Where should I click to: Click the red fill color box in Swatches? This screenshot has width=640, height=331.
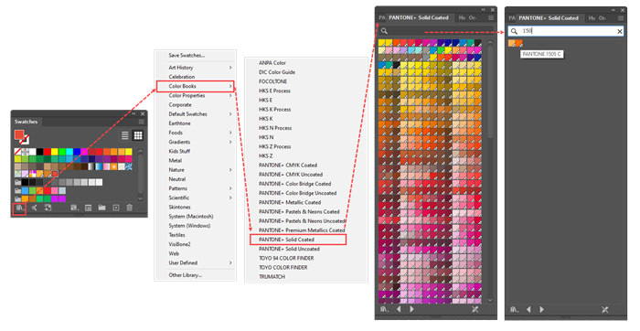tap(19, 135)
